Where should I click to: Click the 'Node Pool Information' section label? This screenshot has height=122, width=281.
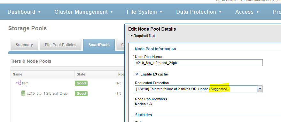(x=155, y=49)
